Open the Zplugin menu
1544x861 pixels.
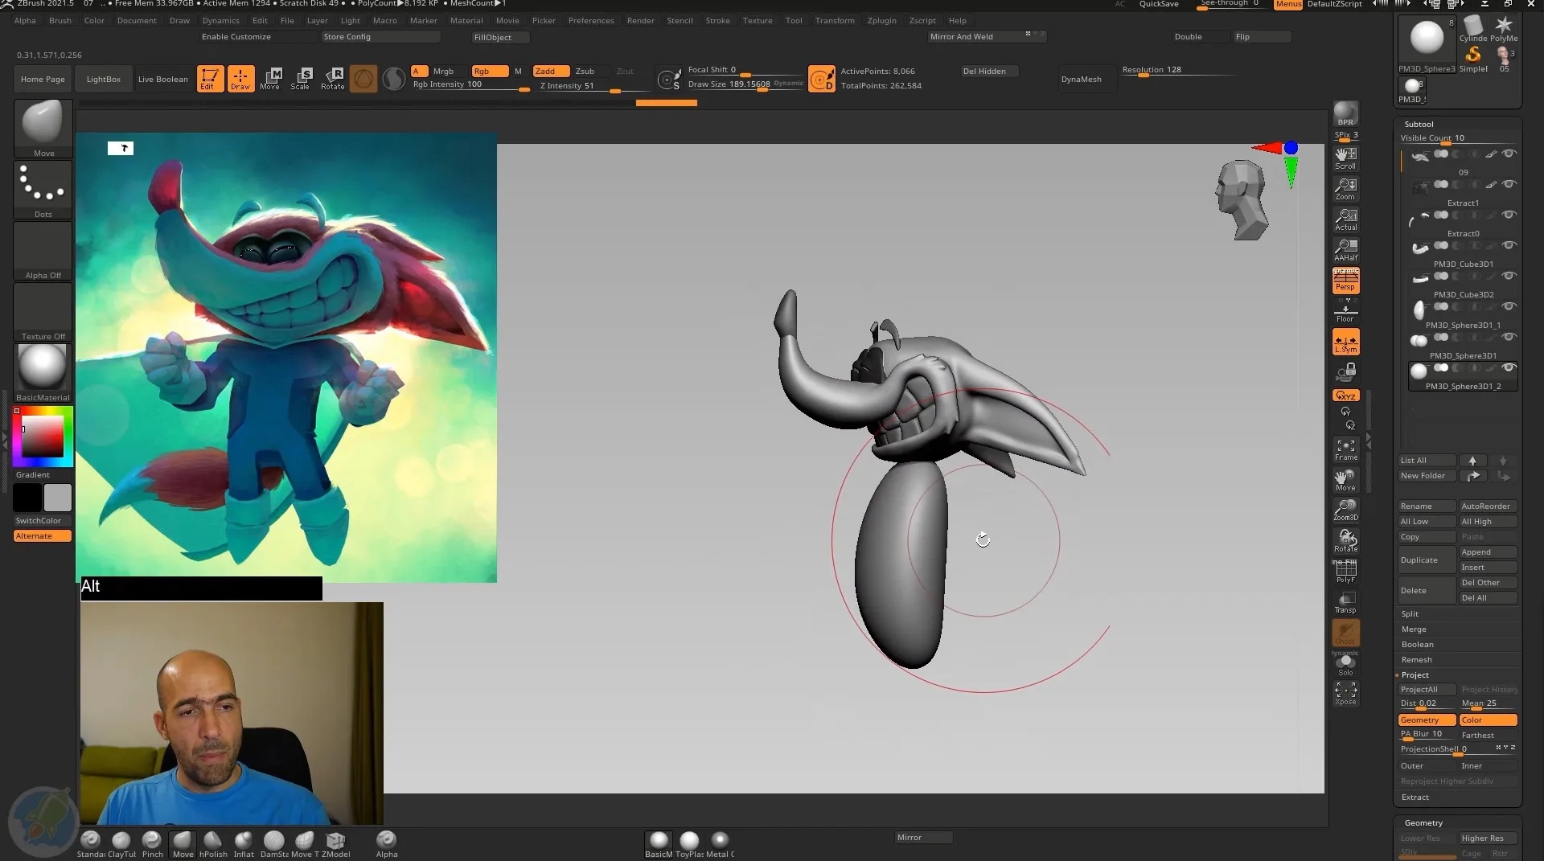pos(881,20)
